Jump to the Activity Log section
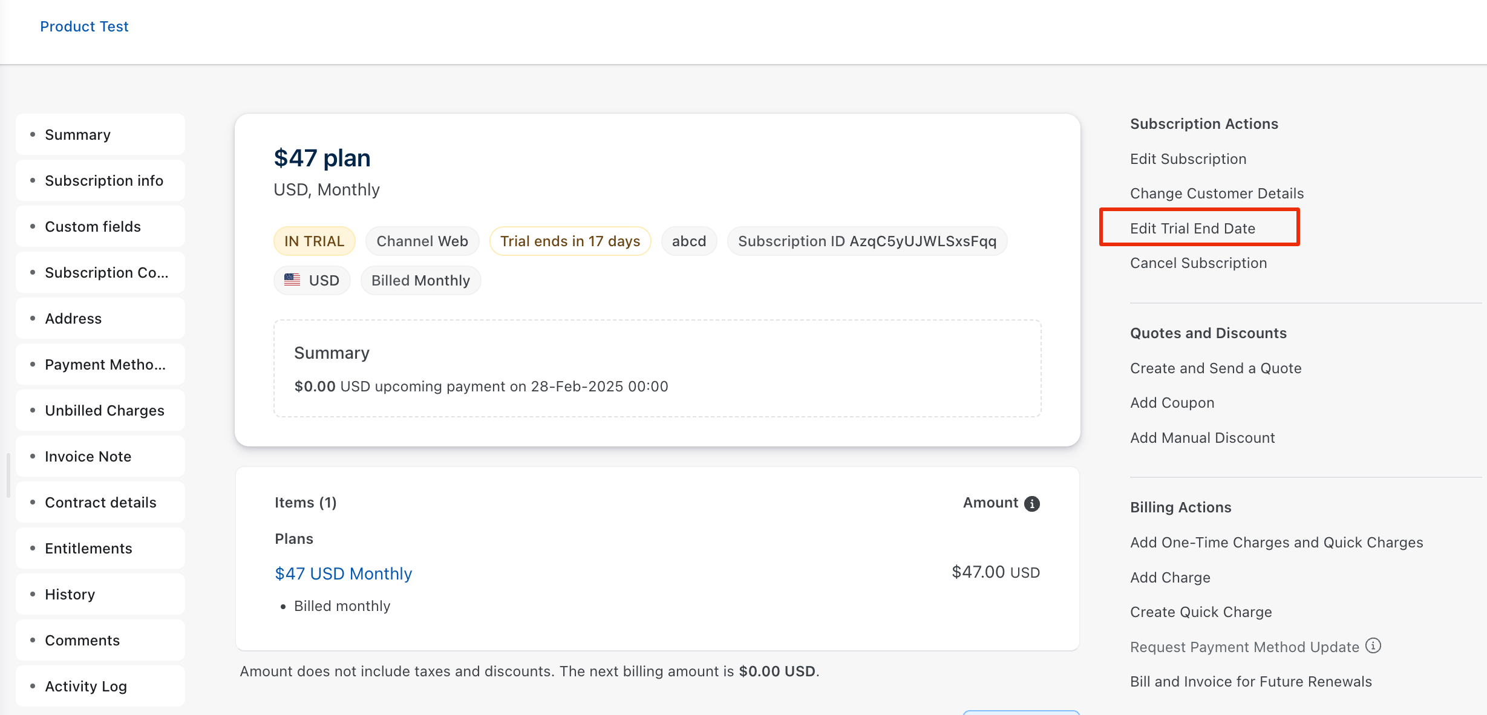 [85, 686]
